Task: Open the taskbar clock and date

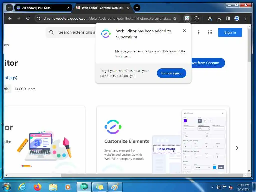Action: pyautogui.click(x=243, y=187)
